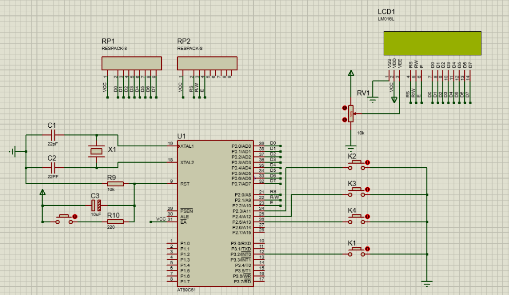The width and height of the screenshot is (509, 295).
Task: Click the P3.2/INT0 pin name
Action: click(x=241, y=254)
